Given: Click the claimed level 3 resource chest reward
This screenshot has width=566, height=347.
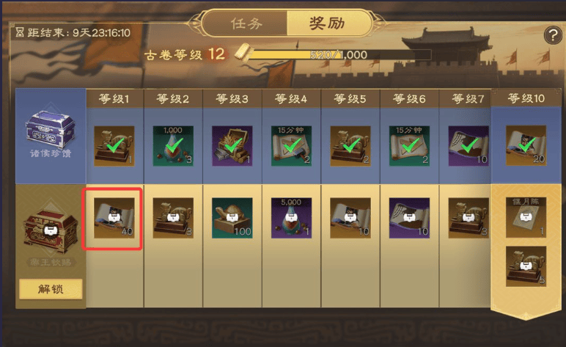Looking at the screenshot, I should click(232, 146).
